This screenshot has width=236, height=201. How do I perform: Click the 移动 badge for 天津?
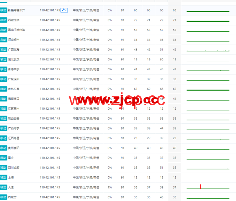[3, 187]
